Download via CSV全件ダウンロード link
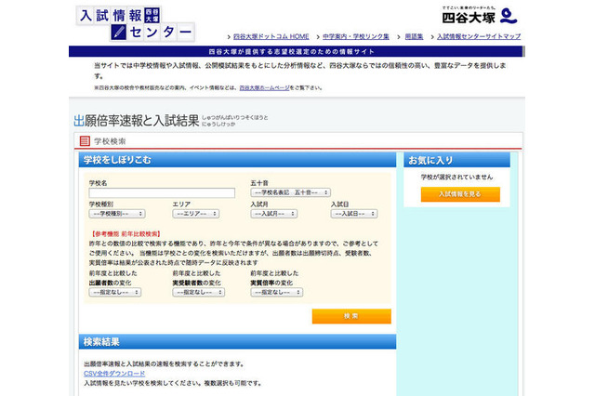The width and height of the screenshot is (595, 396). pyautogui.click(x=114, y=373)
